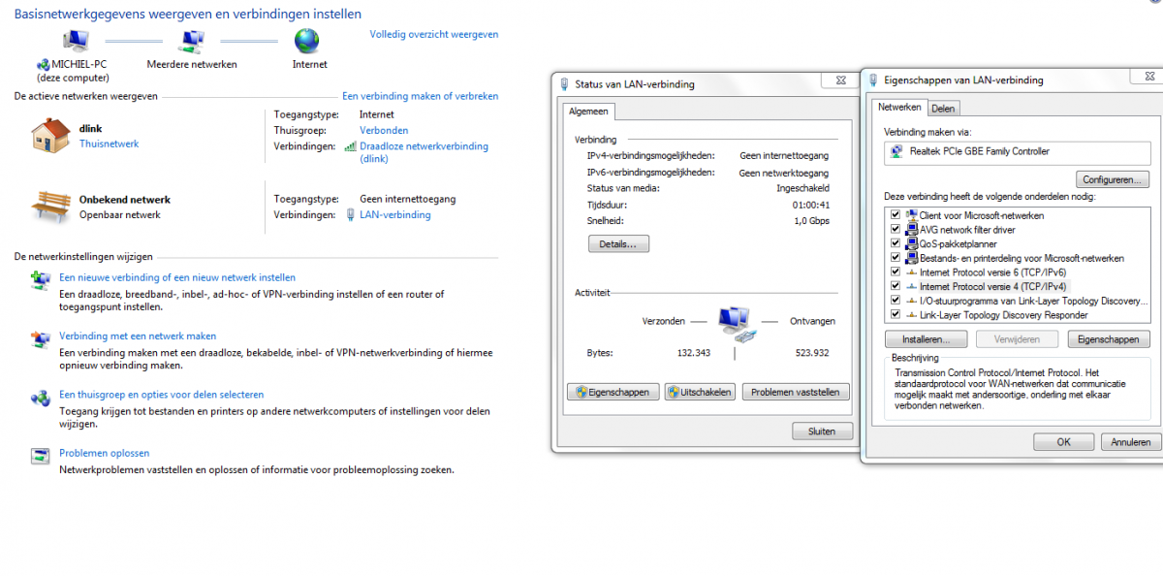The height and width of the screenshot is (576, 1163).
Task: Click Eigenschappen button in the properties dialog
Action: coord(1109,339)
